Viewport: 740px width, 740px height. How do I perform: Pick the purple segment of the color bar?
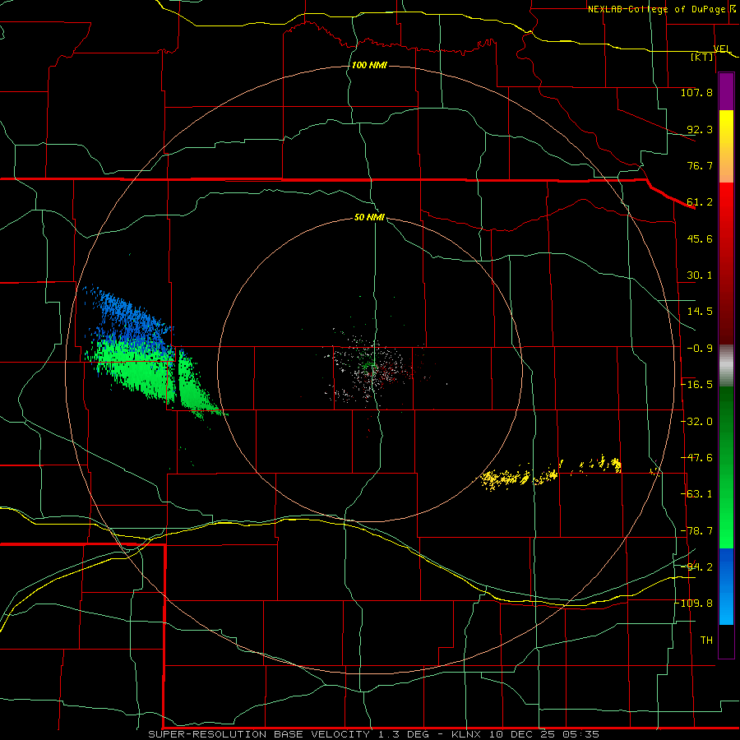[726, 92]
